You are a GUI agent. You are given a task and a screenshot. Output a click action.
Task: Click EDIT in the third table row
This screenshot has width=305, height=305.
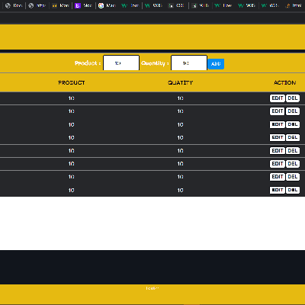[278, 124]
